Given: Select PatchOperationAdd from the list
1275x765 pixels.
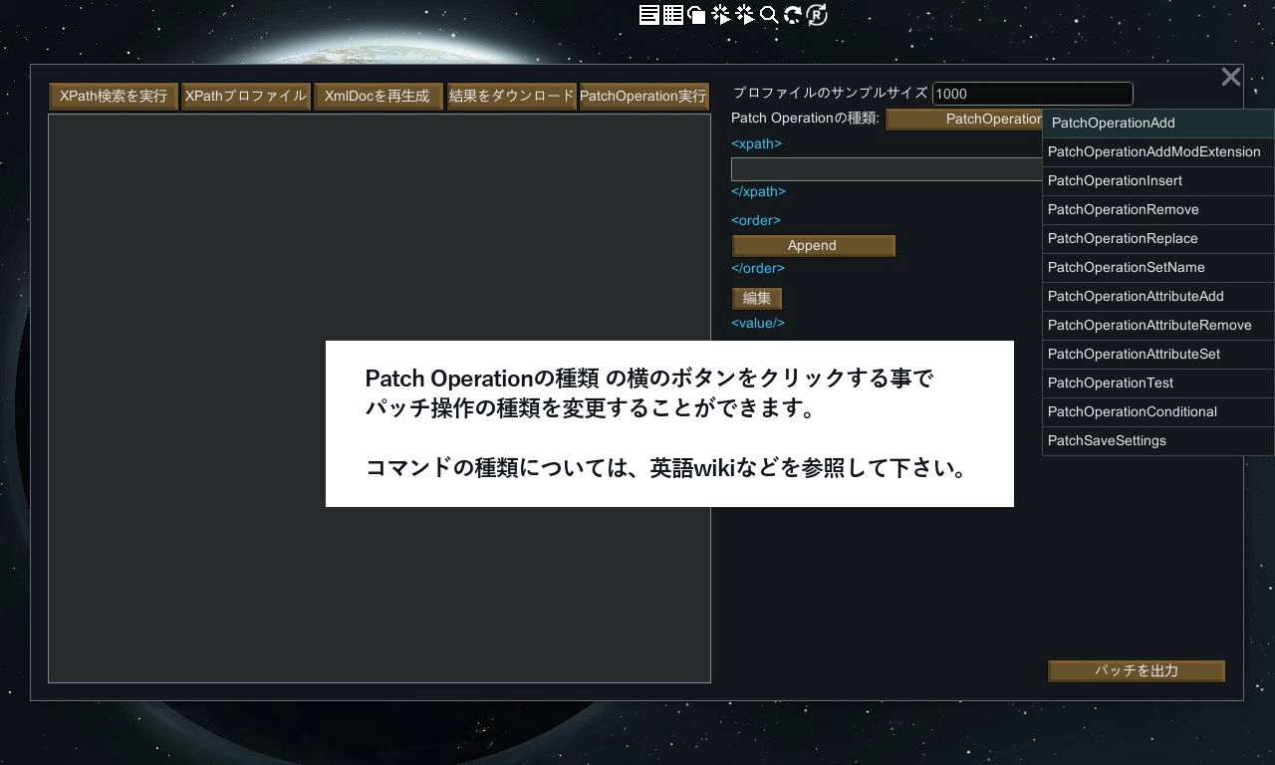Looking at the screenshot, I should 1158,124.
